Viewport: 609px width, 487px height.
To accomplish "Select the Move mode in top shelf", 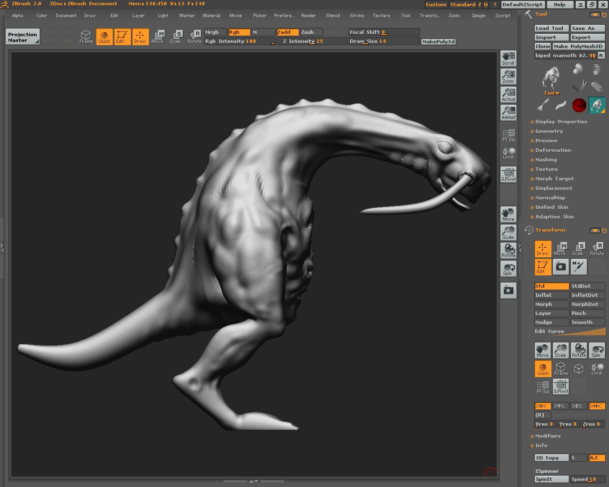I will (157, 37).
